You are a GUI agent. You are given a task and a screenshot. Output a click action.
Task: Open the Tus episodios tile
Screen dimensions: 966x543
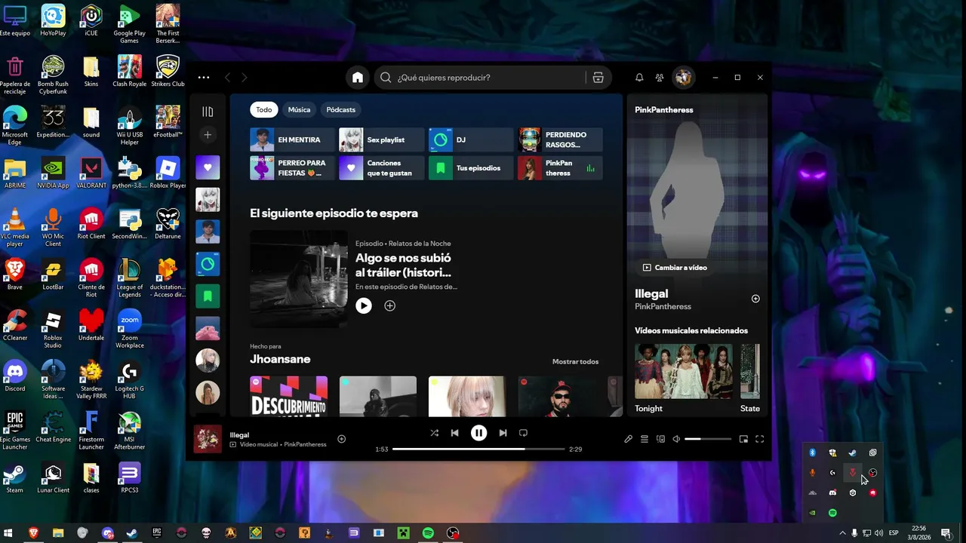pyautogui.click(x=470, y=168)
